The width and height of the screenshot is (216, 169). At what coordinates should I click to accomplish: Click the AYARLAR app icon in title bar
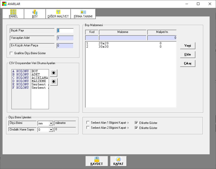pyautogui.click(x=4, y=4)
